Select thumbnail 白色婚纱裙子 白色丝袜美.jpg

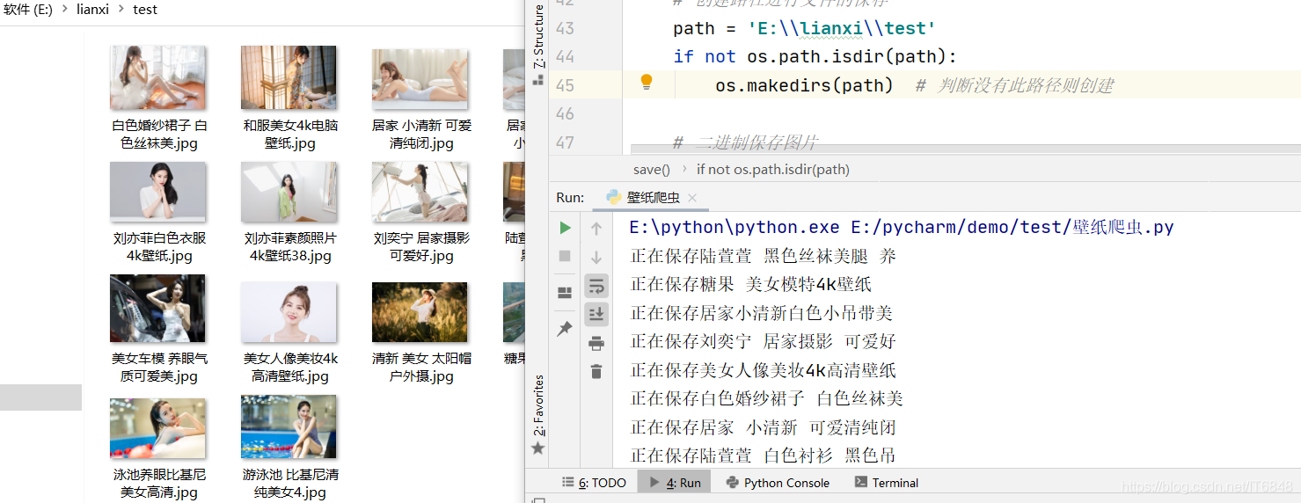[158, 78]
